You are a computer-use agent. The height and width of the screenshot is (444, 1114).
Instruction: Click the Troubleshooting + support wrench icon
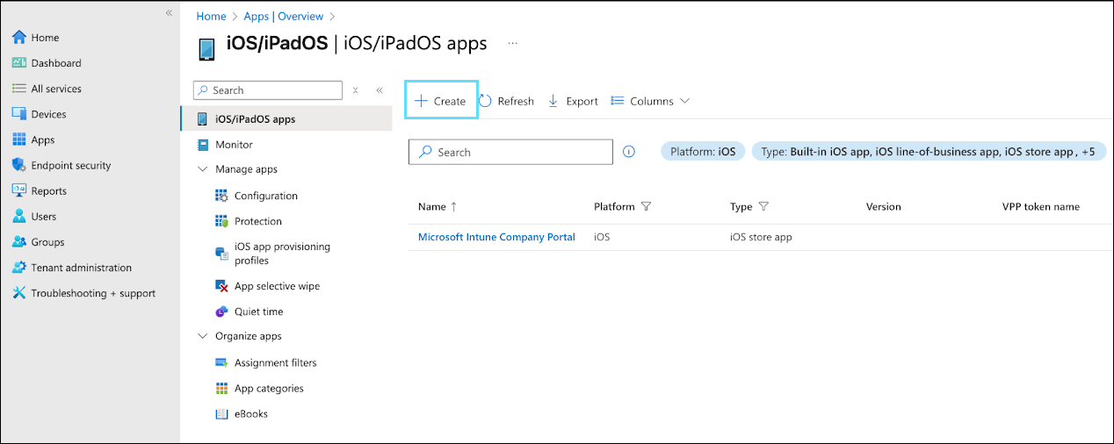point(19,293)
